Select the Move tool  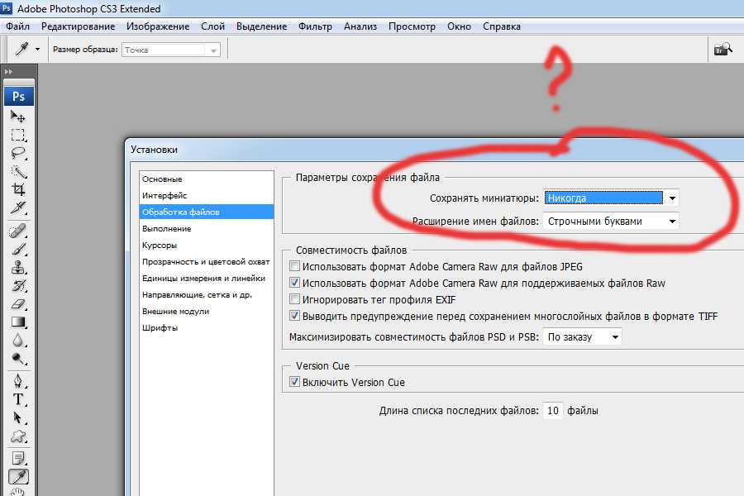tap(18, 117)
